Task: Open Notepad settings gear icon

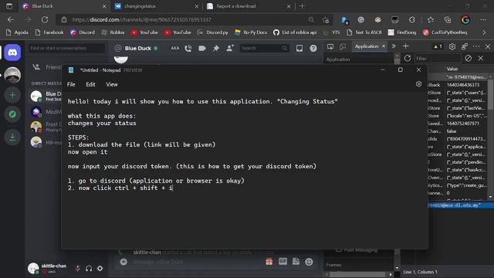Action: (x=418, y=84)
